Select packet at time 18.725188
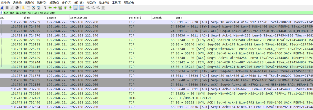 pyautogui.click(x=156, y=44)
